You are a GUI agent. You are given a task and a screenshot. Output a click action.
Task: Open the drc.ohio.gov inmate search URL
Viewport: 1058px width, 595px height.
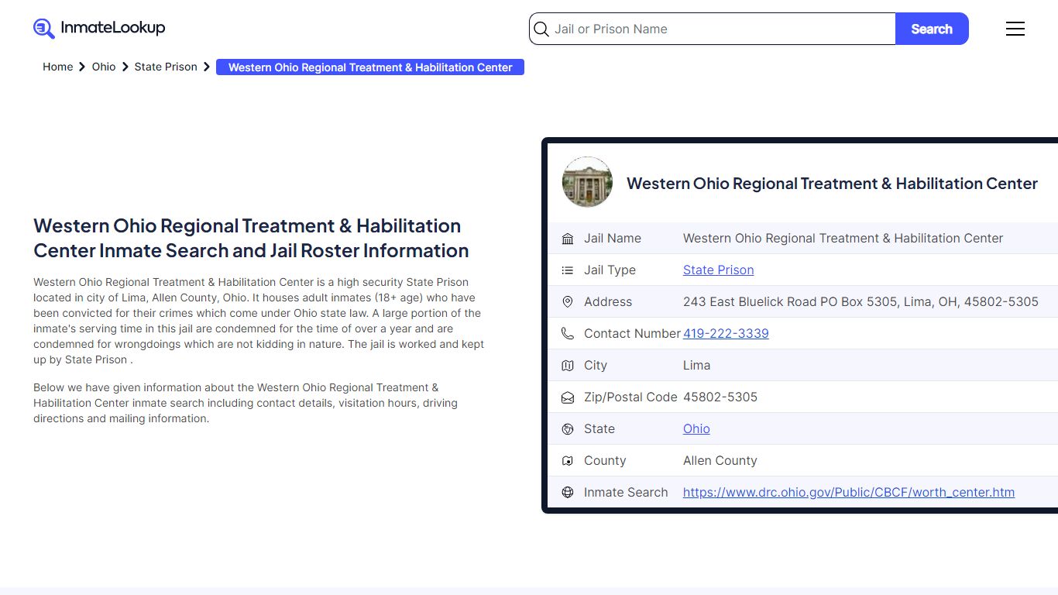848,493
